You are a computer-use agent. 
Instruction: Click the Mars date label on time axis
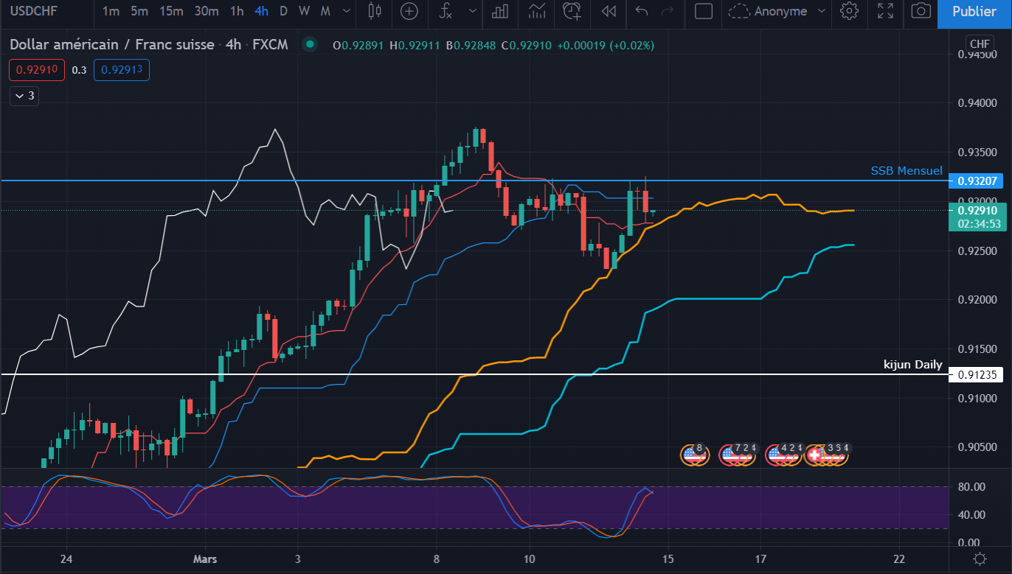point(206,558)
